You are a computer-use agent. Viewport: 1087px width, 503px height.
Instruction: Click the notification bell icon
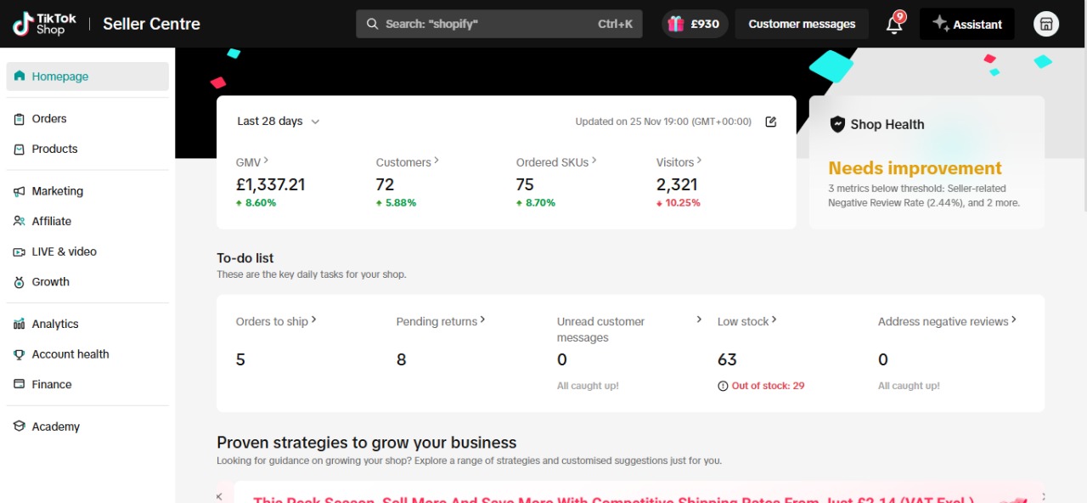pos(894,25)
